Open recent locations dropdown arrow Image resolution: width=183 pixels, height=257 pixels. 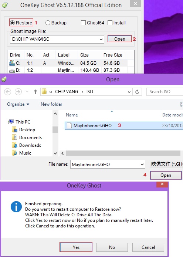27,92
